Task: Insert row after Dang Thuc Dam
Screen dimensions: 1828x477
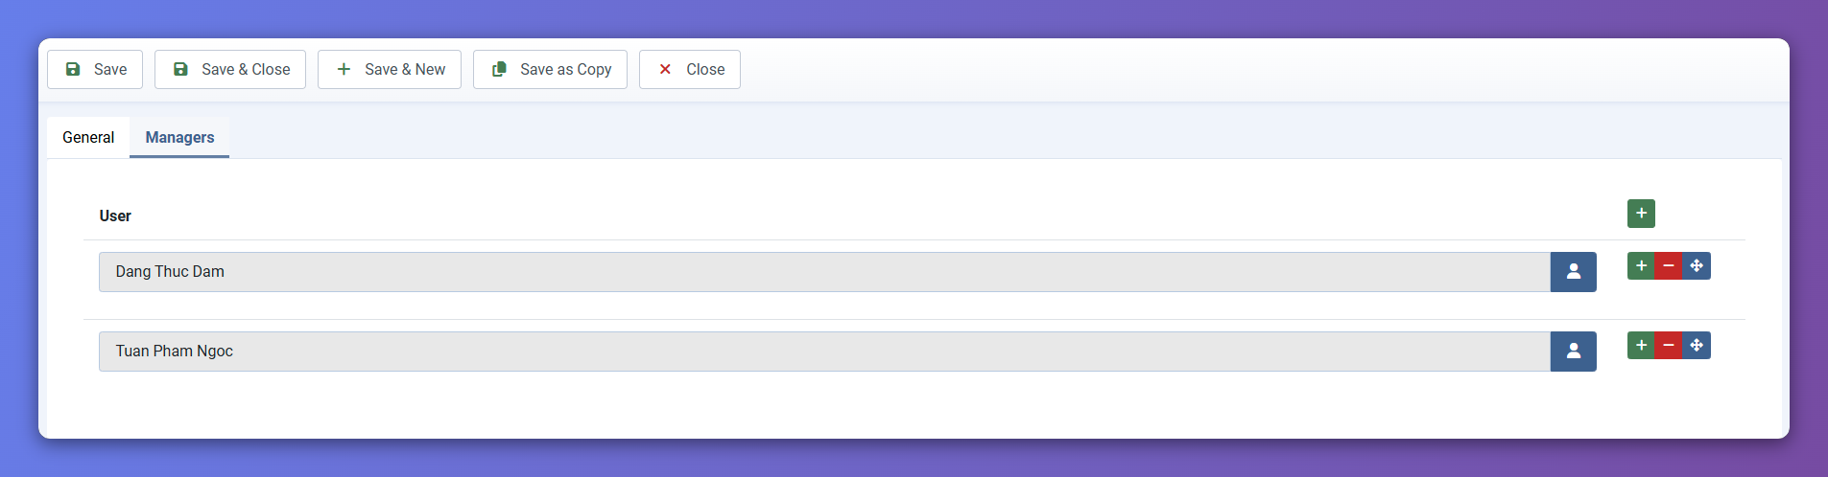Action: click(1641, 266)
